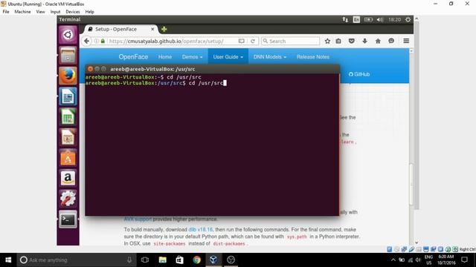
Task: Open the Ubuntu Dash search launcher
Action: (x=68, y=35)
